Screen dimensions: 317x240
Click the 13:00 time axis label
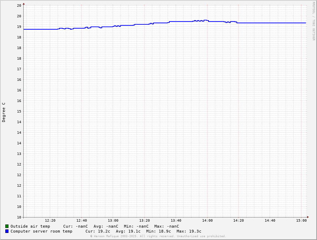[x=113, y=221]
